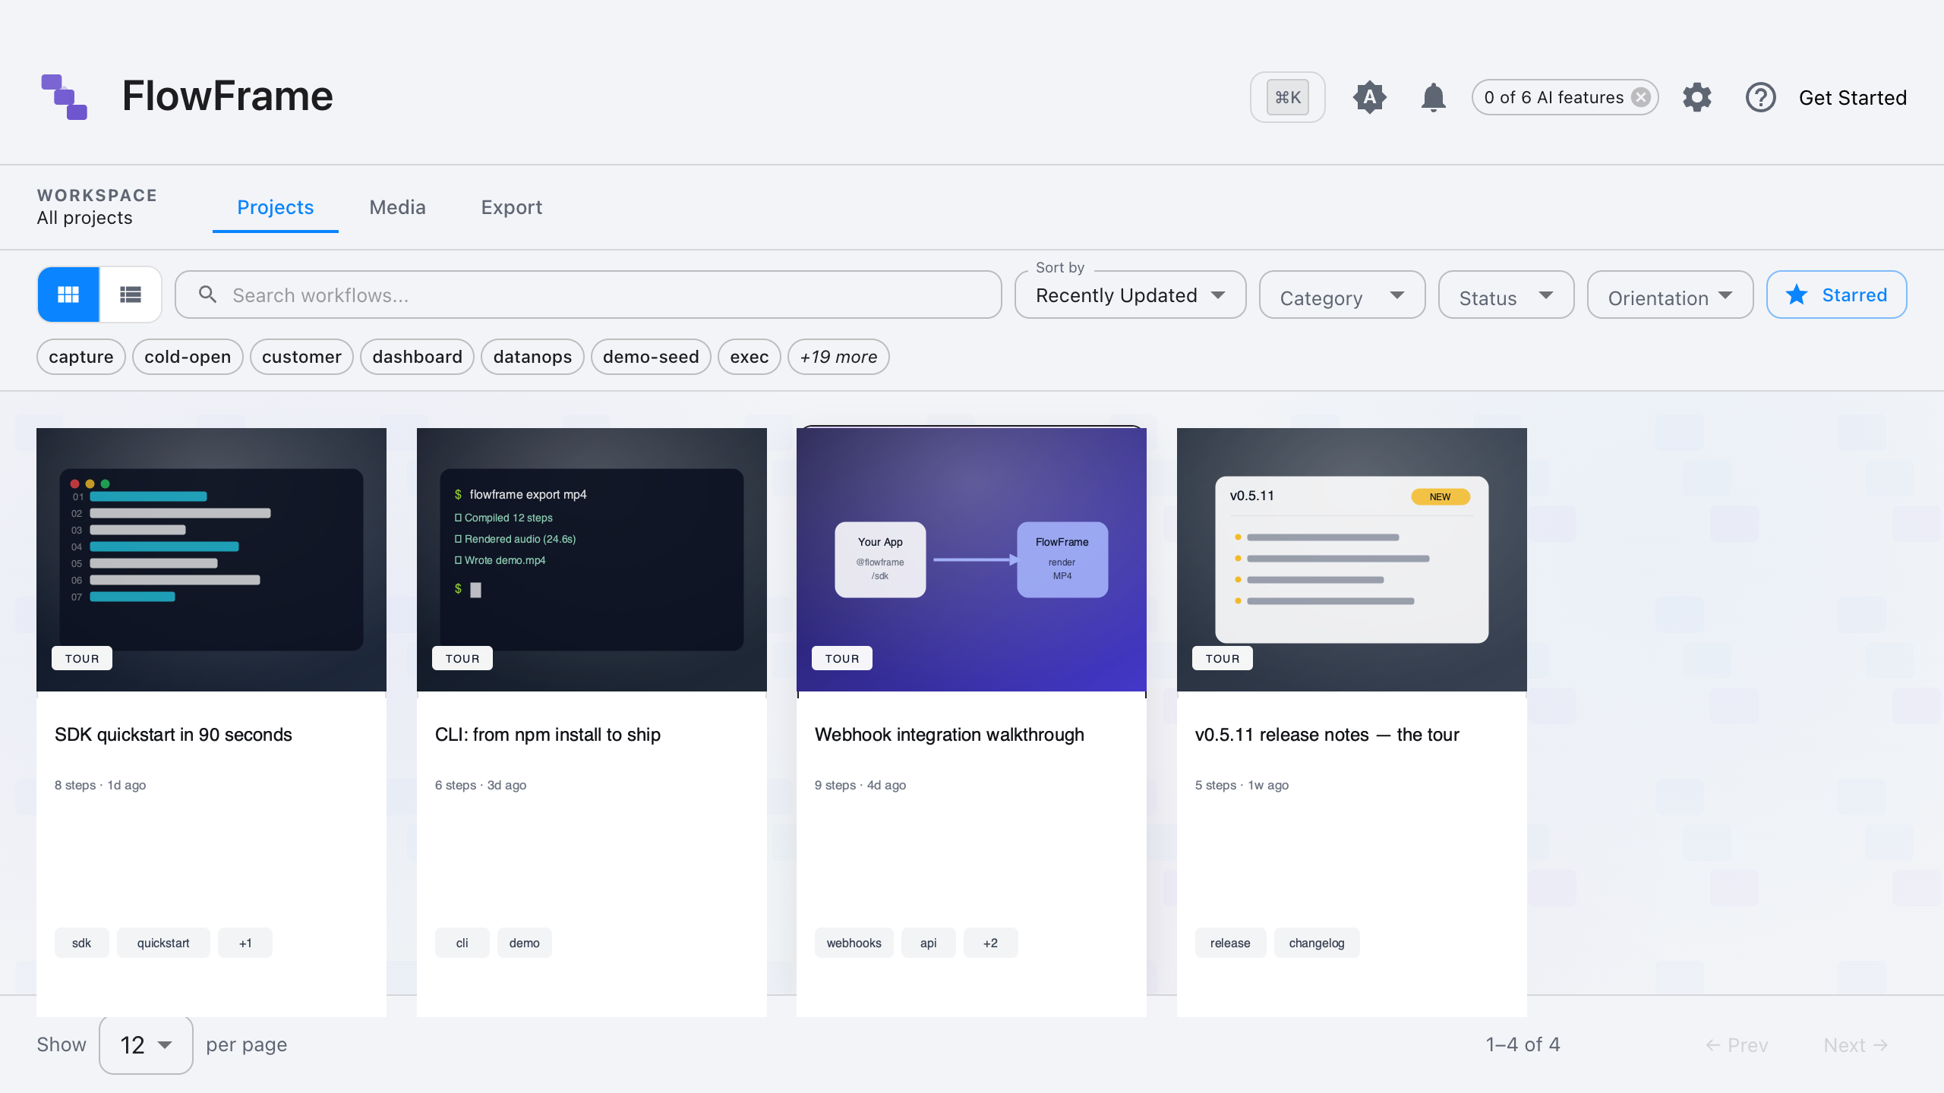Image resolution: width=1944 pixels, height=1093 pixels.
Task: Dismiss the AI features chip with its X
Action: coord(1641,97)
